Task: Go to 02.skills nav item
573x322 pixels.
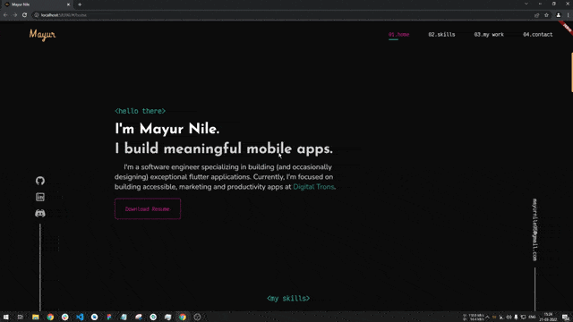Action: point(441,35)
